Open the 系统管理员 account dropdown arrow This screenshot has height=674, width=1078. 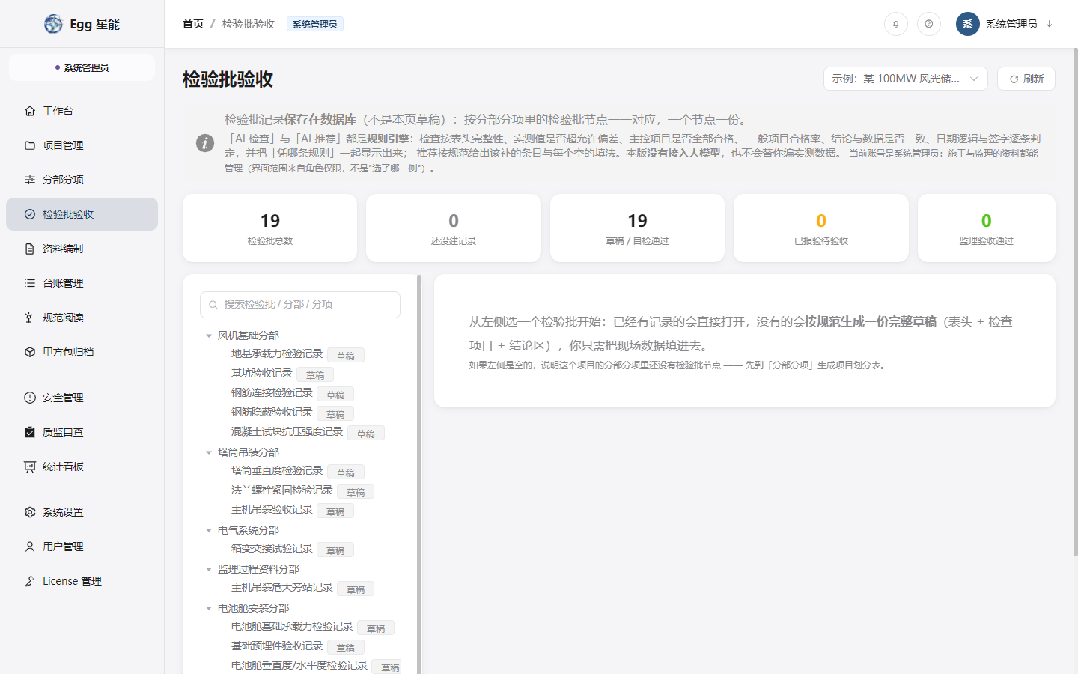point(1050,24)
